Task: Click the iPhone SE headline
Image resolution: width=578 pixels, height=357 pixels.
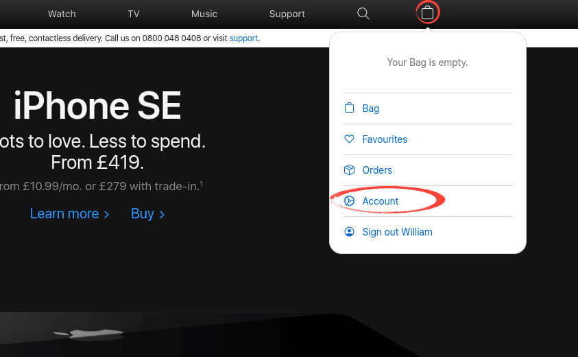Action: click(97, 106)
